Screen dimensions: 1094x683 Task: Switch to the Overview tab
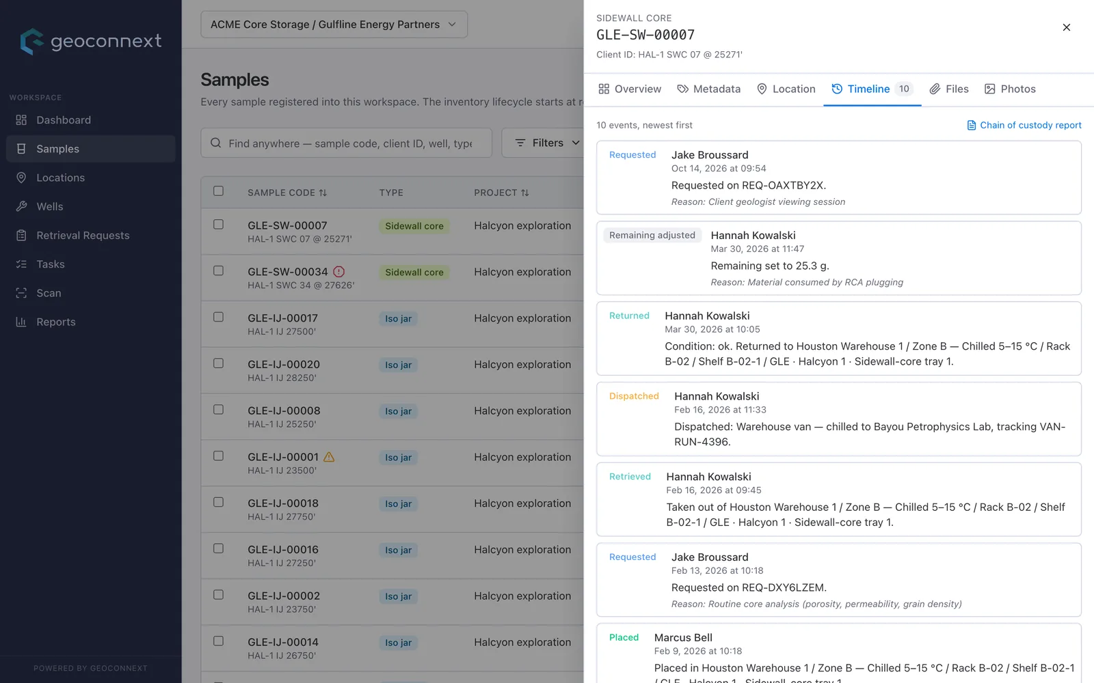pyautogui.click(x=629, y=89)
